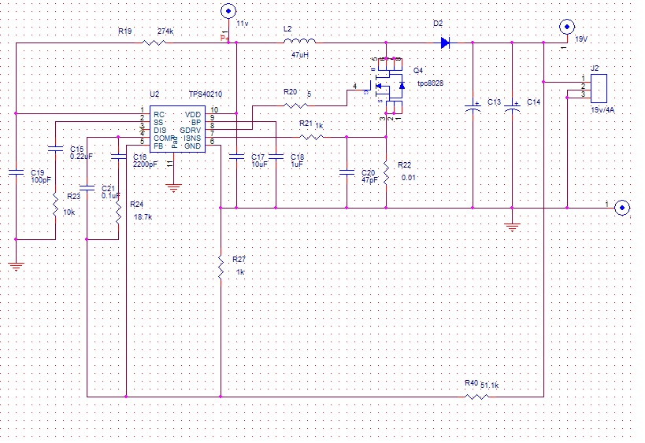Click the 10uF value label
Image resolution: width=645 pixels, height=443 pixels.
pyautogui.click(x=259, y=164)
